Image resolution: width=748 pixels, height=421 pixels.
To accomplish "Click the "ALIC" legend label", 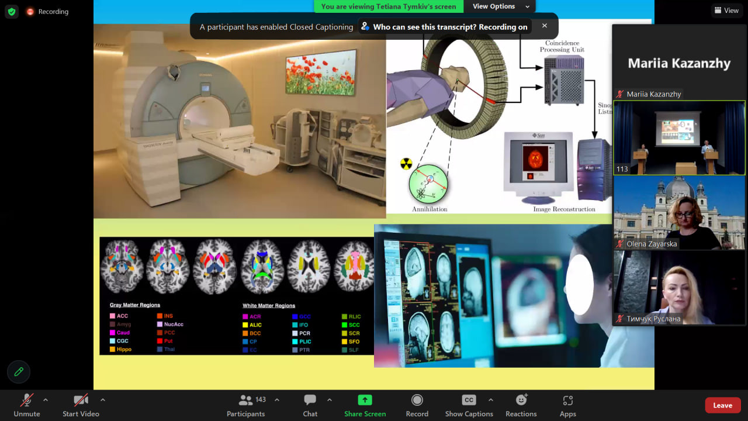I will (x=256, y=325).
